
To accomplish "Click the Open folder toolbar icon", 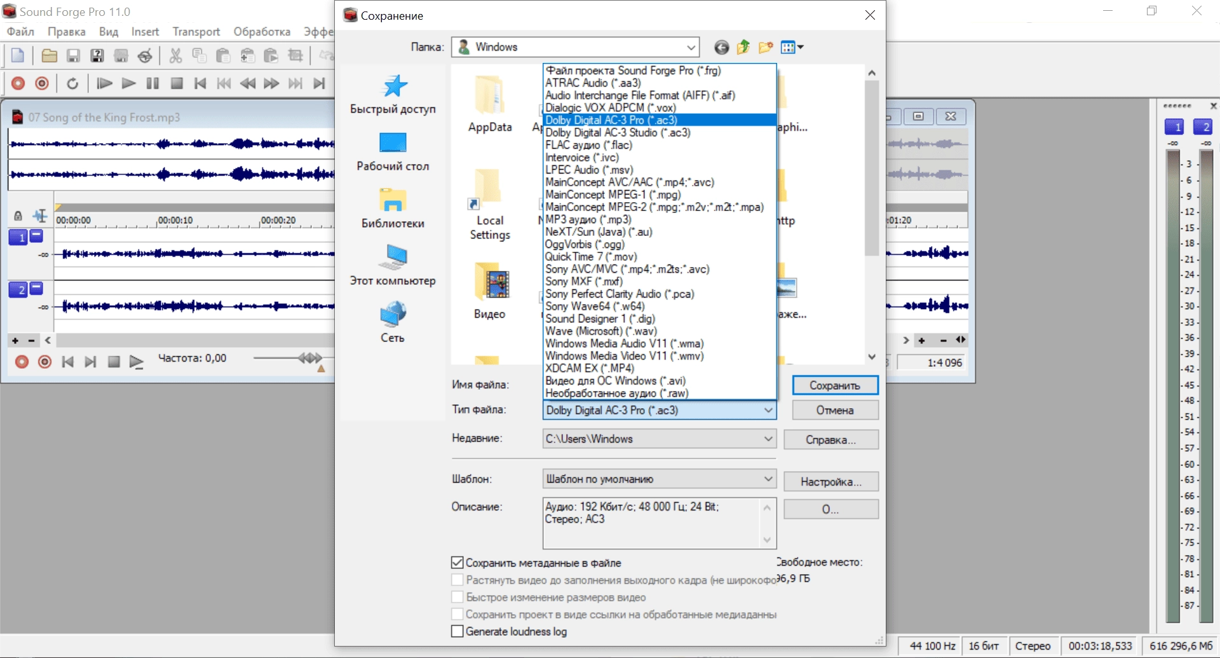I will coord(50,56).
